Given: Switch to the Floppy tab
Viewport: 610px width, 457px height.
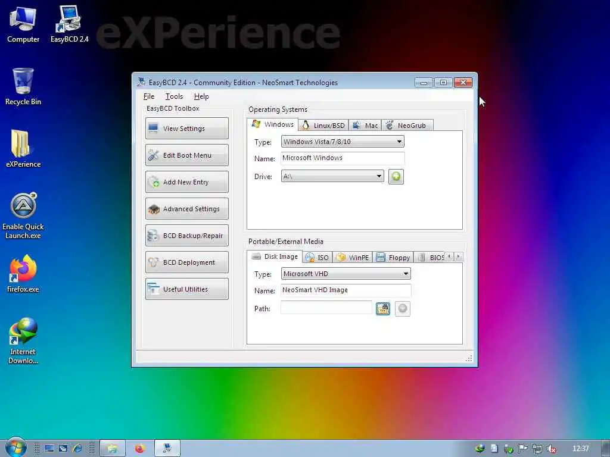Looking at the screenshot, I should pos(393,257).
